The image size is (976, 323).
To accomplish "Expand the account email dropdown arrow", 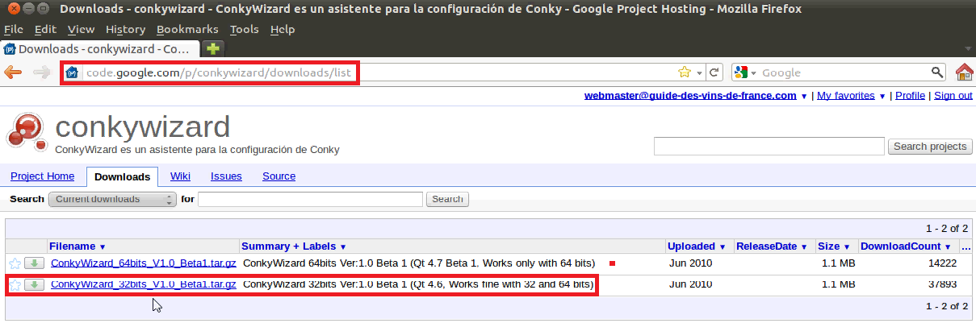I will coord(804,96).
